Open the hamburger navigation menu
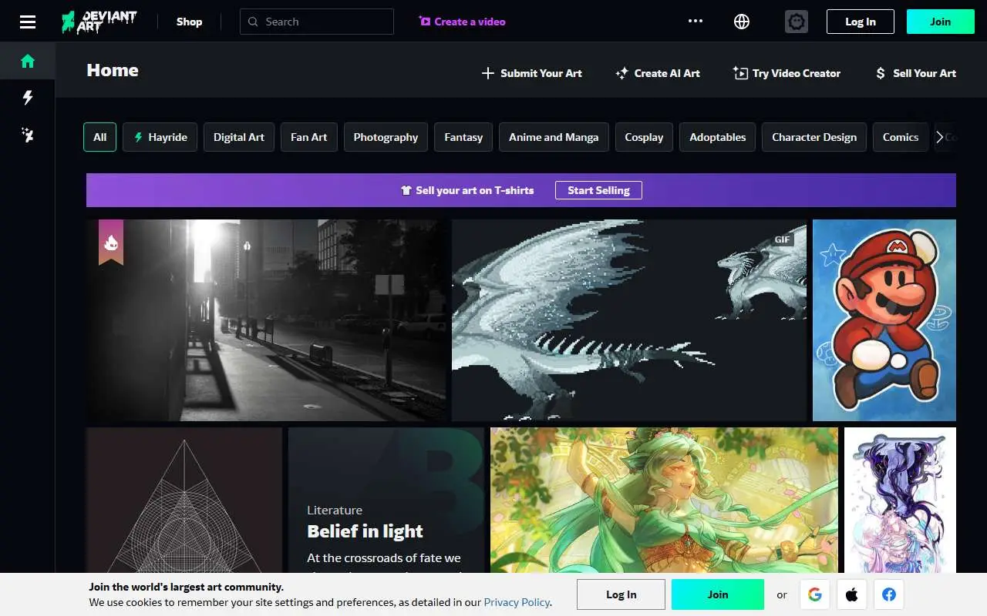This screenshot has width=987, height=616. 28,22
